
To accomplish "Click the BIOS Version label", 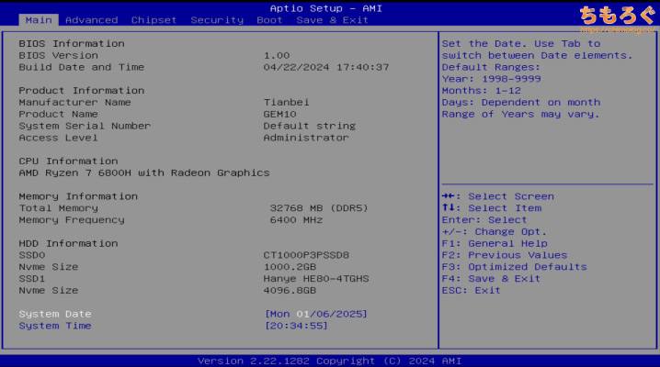I will pos(59,55).
